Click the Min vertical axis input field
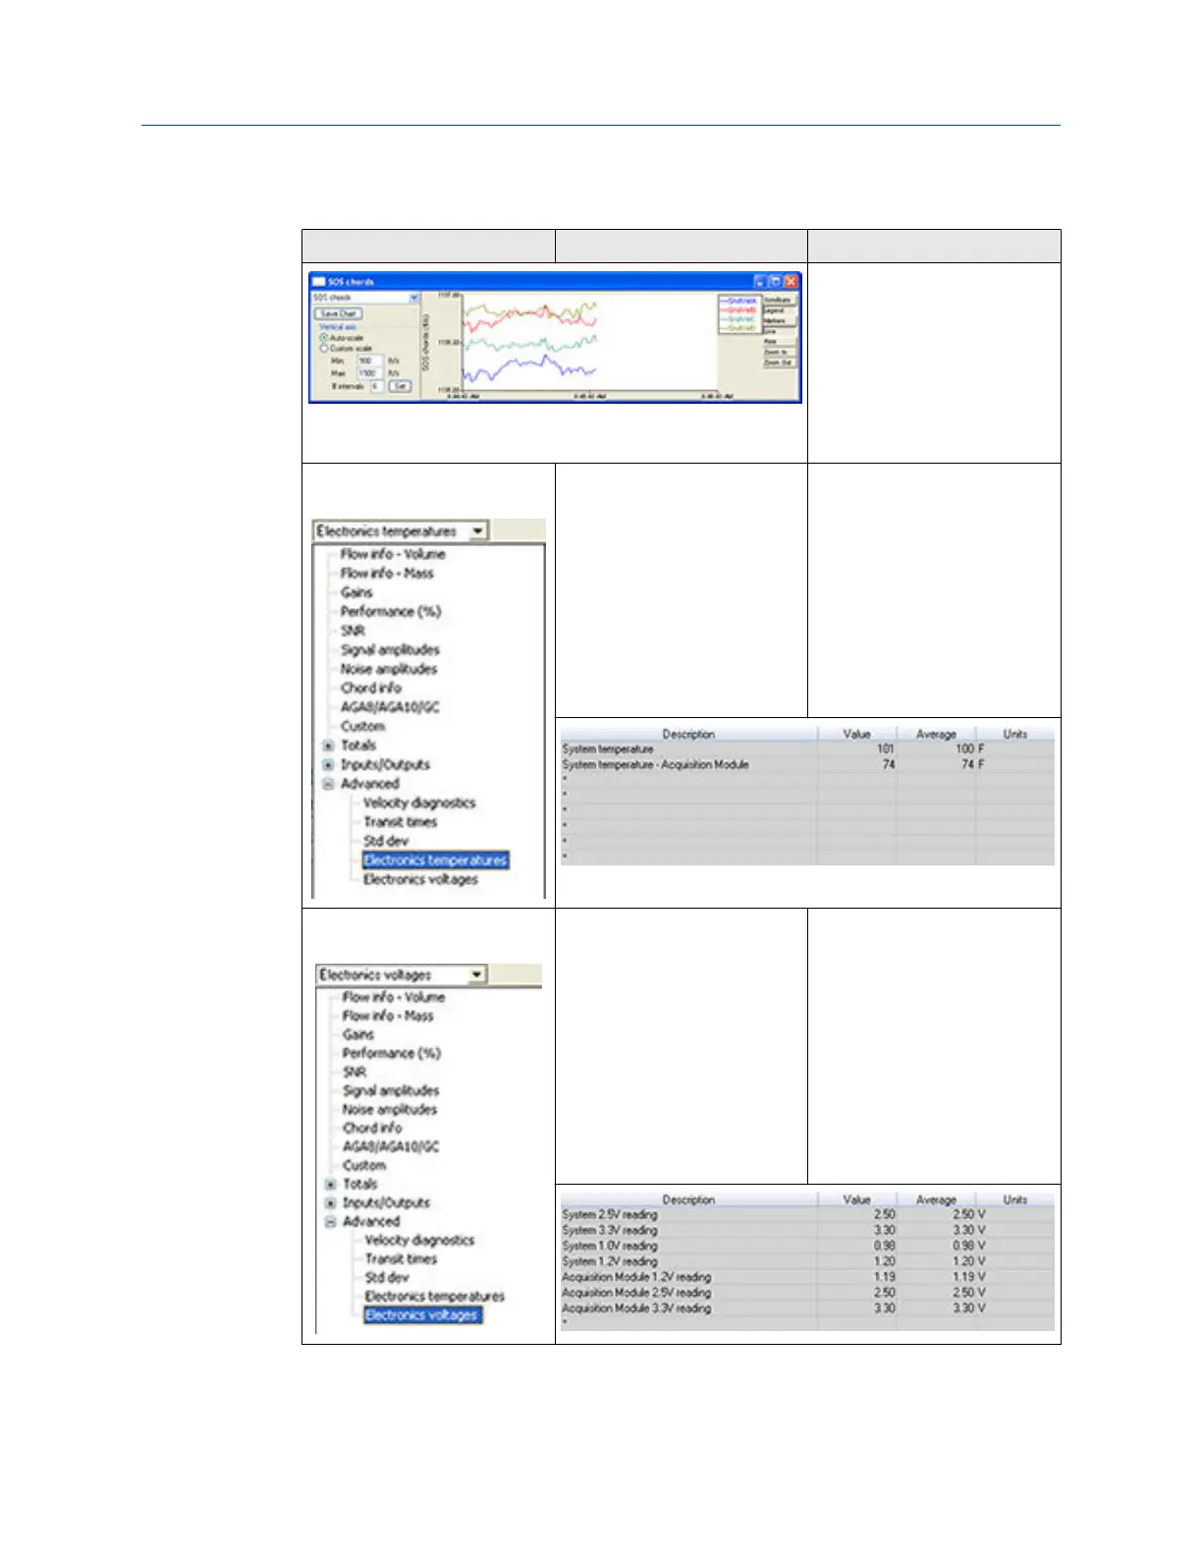1202x1556 pixels. (x=369, y=361)
